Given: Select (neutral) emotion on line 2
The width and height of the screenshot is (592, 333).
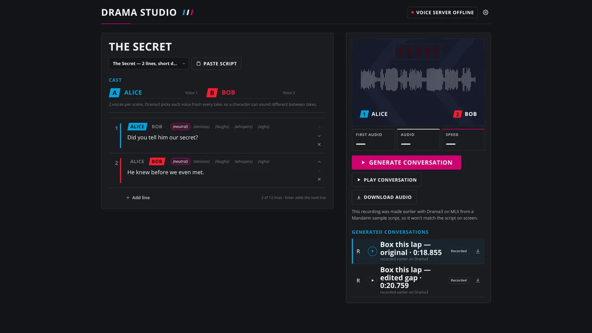Looking at the screenshot, I should 180,161.
